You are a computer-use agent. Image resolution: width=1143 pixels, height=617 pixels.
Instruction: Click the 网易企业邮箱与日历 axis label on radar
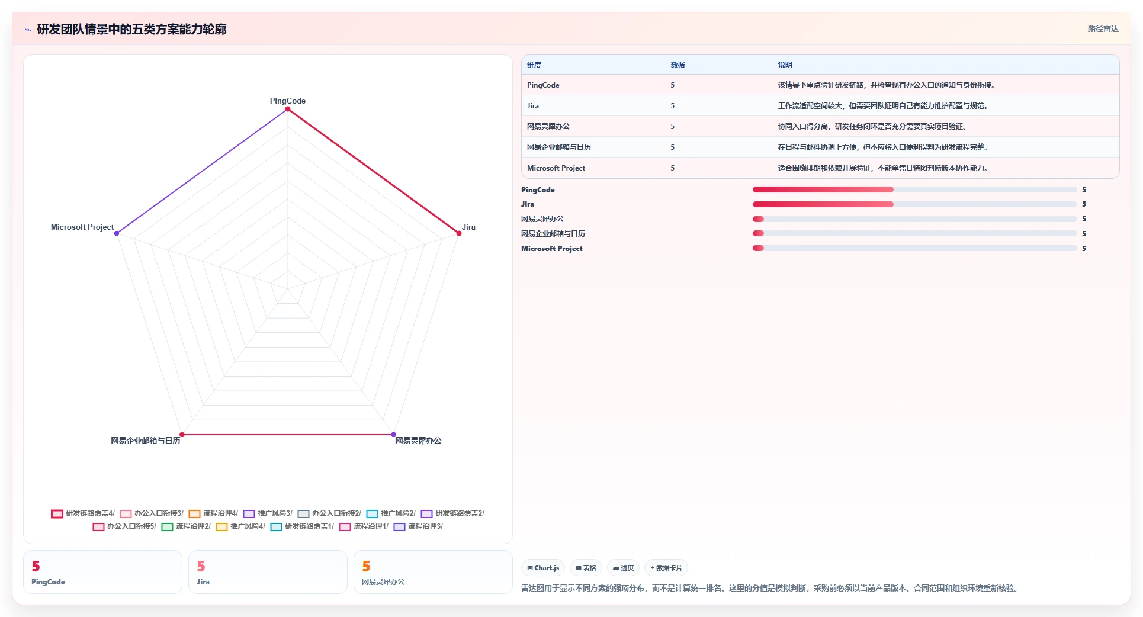[x=146, y=441]
